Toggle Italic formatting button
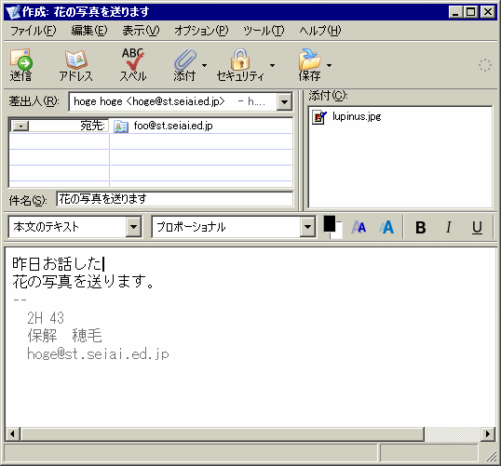Viewport: 501px width, 466px height. pyautogui.click(x=449, y=228)
